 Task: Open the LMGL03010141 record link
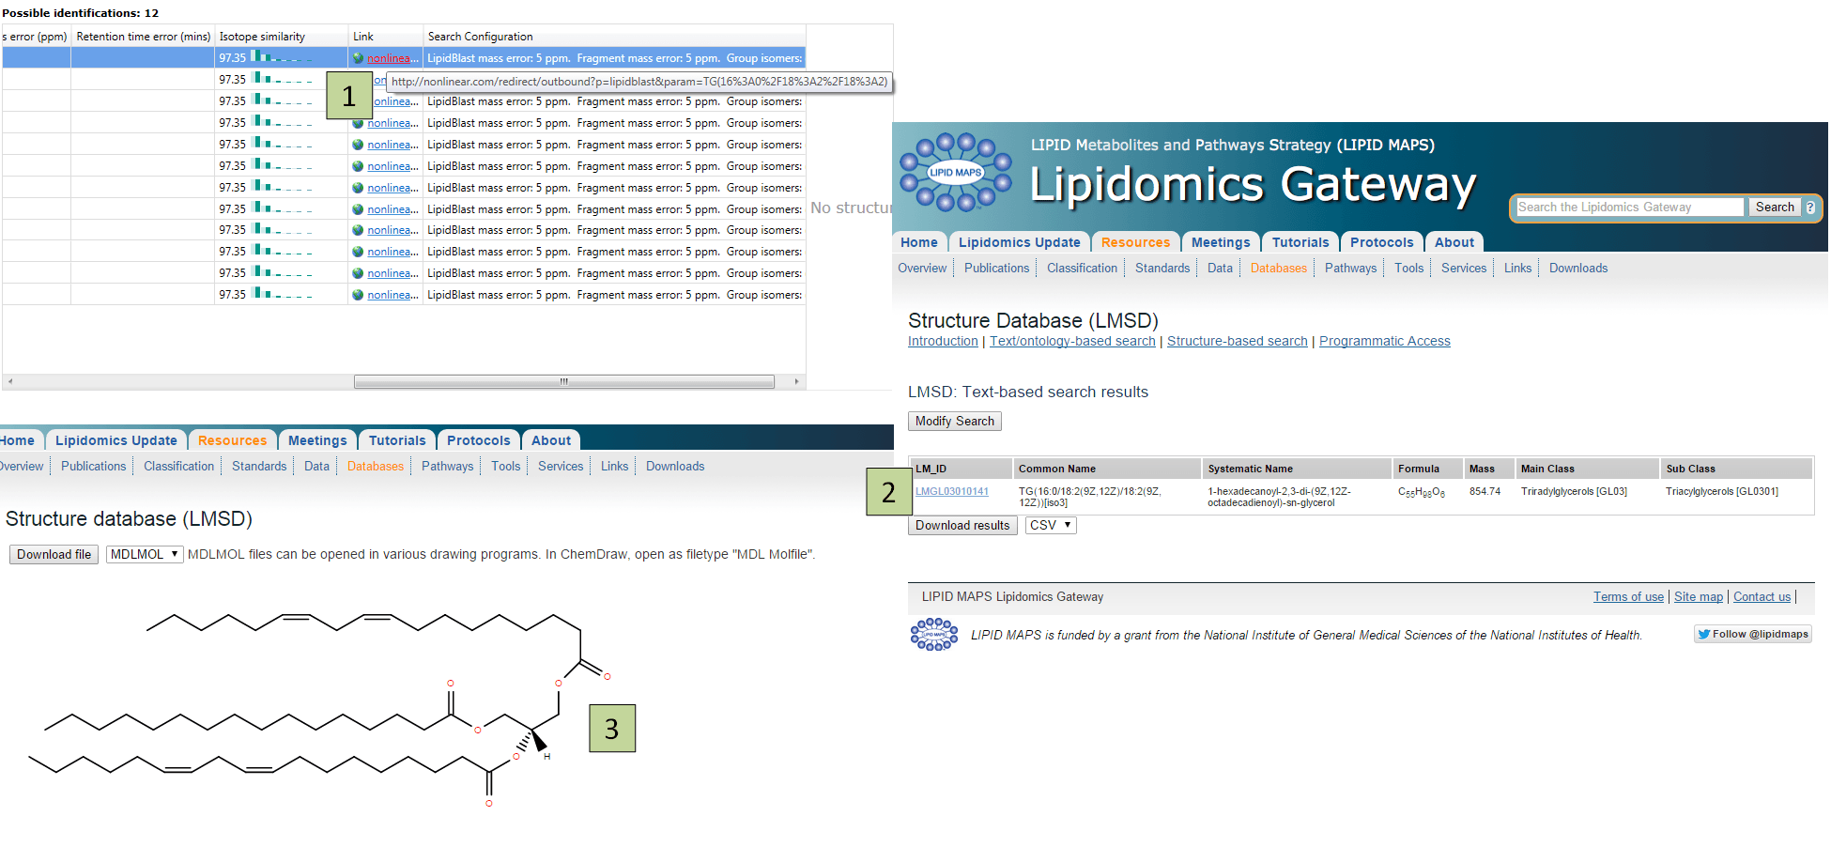click(952, 492)
